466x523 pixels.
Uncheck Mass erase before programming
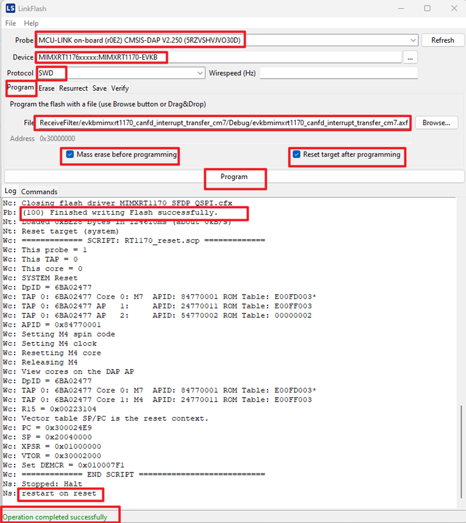70,154
